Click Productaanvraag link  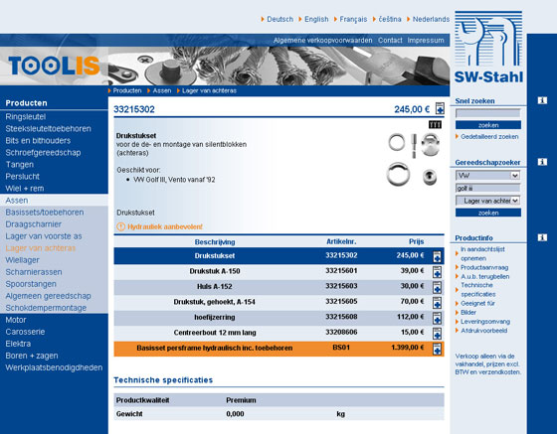(484, 267)
